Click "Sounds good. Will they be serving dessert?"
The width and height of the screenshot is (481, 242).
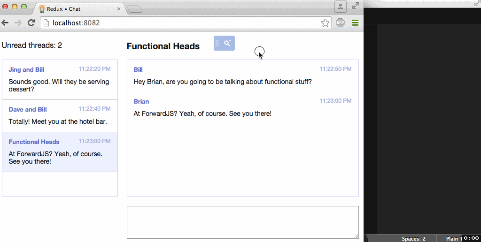(x=59, y=85)
